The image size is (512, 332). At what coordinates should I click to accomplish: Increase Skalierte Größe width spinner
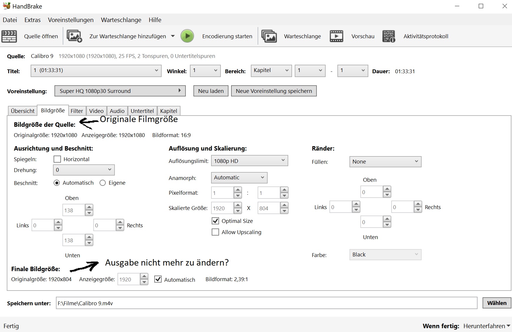238,205
